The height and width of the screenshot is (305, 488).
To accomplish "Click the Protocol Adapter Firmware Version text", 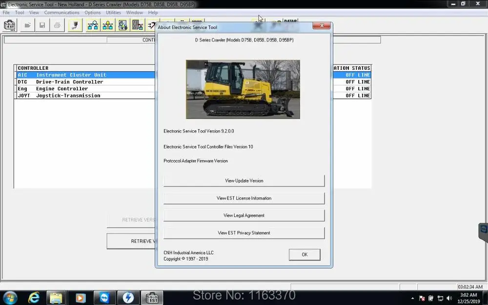I will 196,161.
